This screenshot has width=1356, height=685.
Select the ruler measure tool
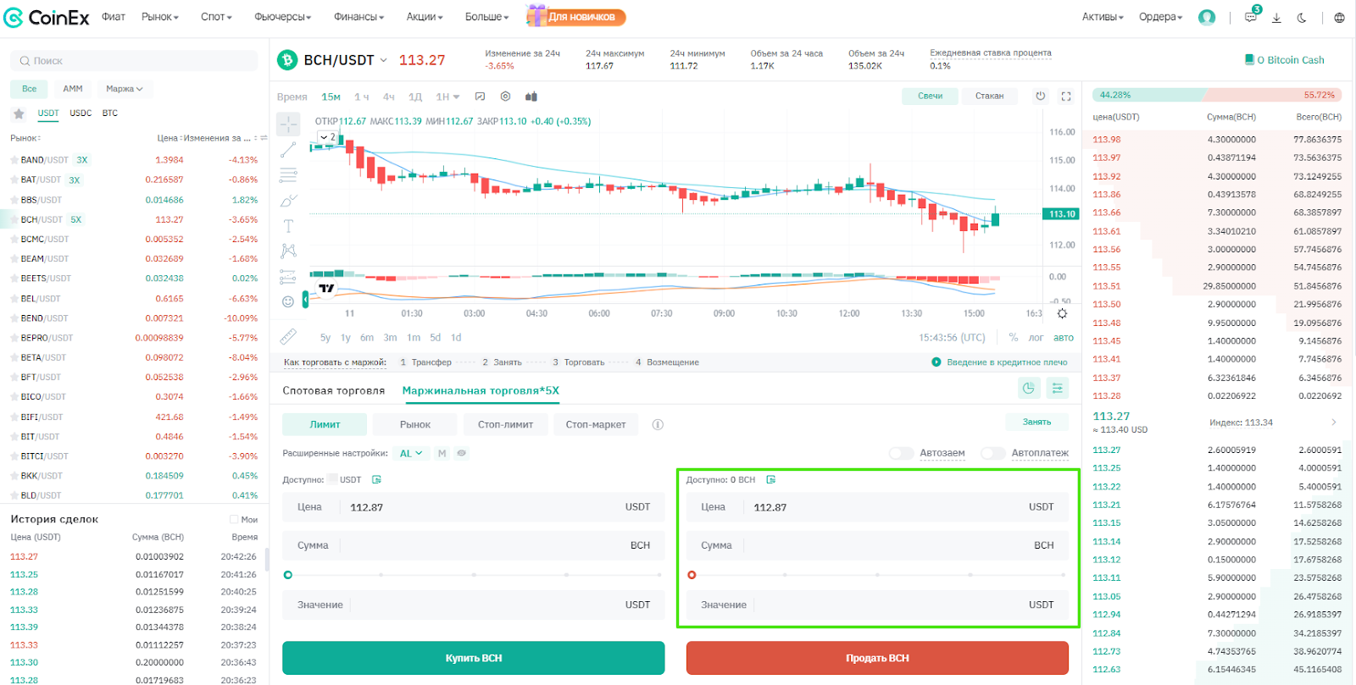point(288,336)
